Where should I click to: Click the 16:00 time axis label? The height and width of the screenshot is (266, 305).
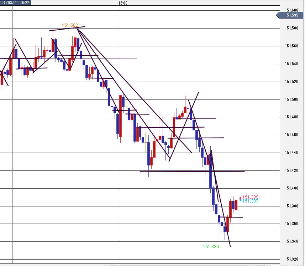point(123,3)
